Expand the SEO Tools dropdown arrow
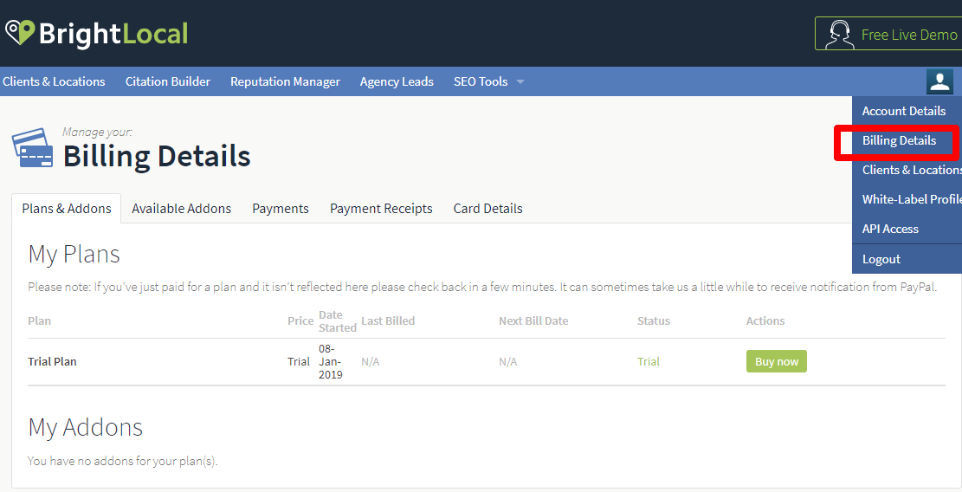962x492 pixels. tap(520, 81)
